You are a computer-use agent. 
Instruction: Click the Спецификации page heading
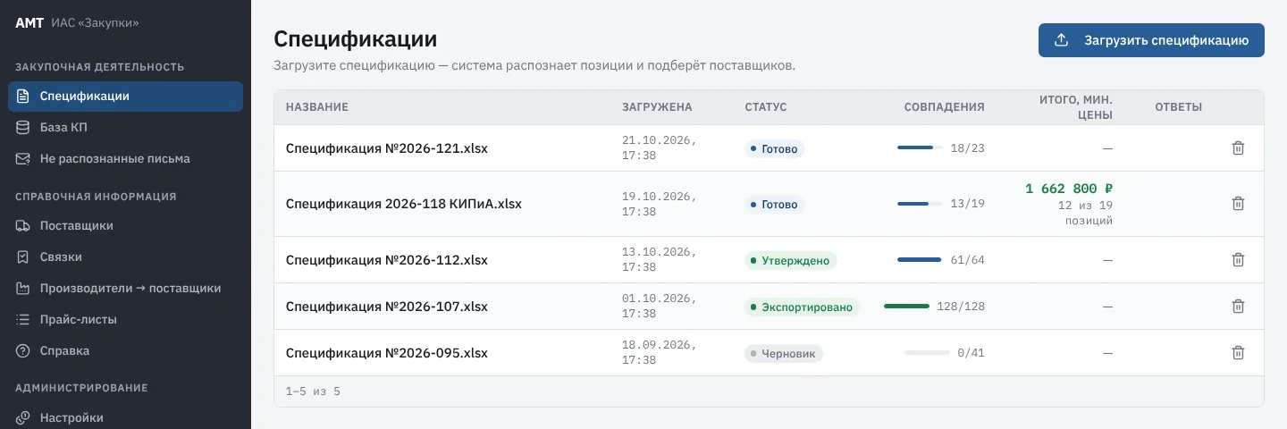tap(356, 39)
